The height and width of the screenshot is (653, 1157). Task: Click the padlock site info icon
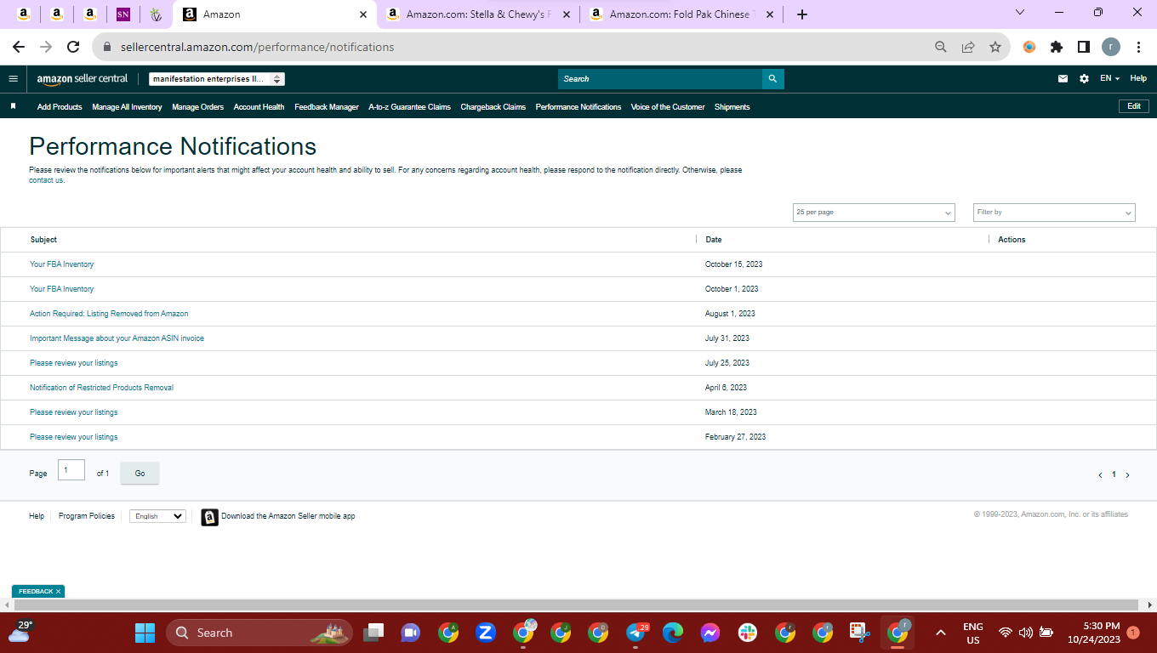click(107, 47)
